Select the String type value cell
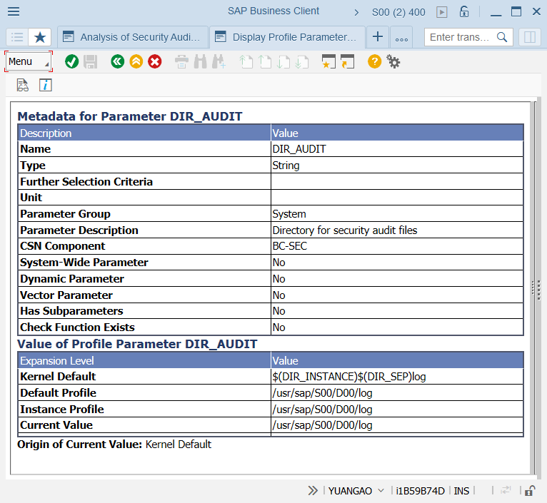547x503 pixels. [x=397, y=166]
